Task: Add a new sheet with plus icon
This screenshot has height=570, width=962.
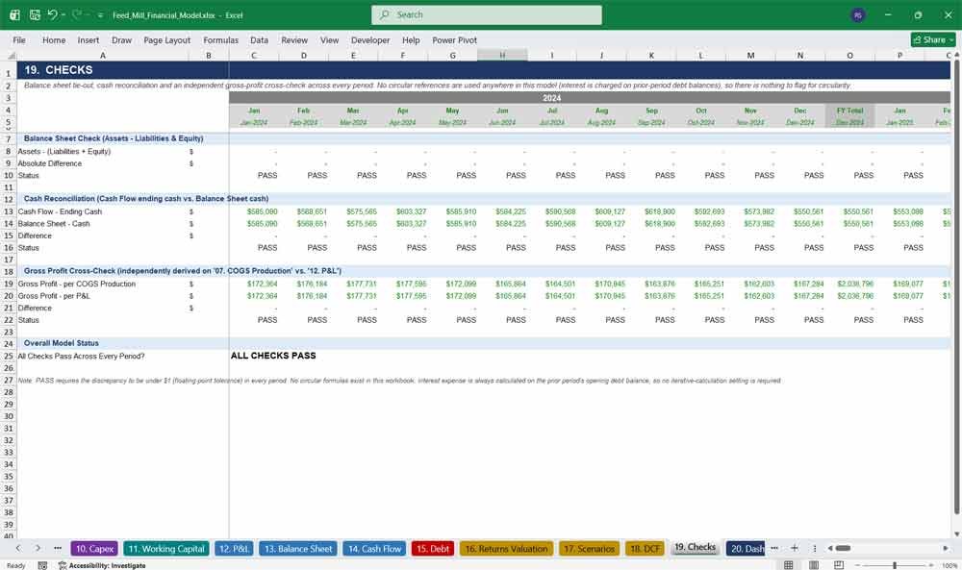Action: point(795,548)
